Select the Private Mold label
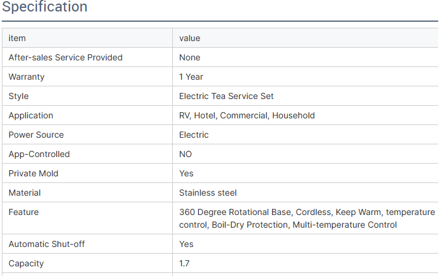 pos(33,173)
